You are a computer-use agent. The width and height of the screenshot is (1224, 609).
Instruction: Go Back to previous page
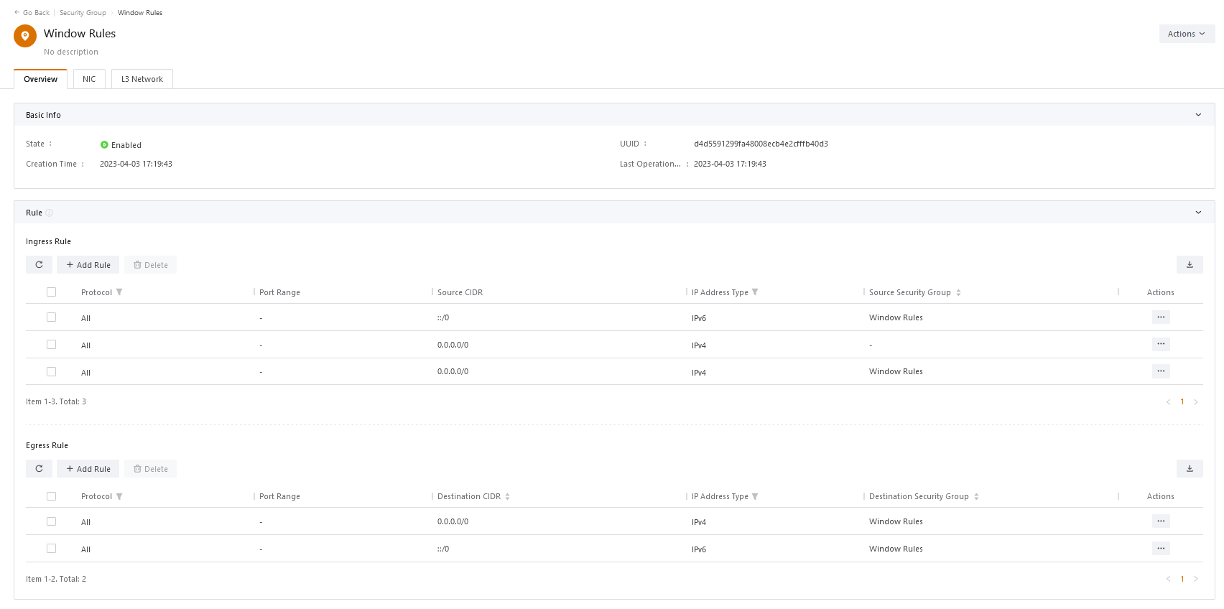pyautogui.click(x=32, y=13)
